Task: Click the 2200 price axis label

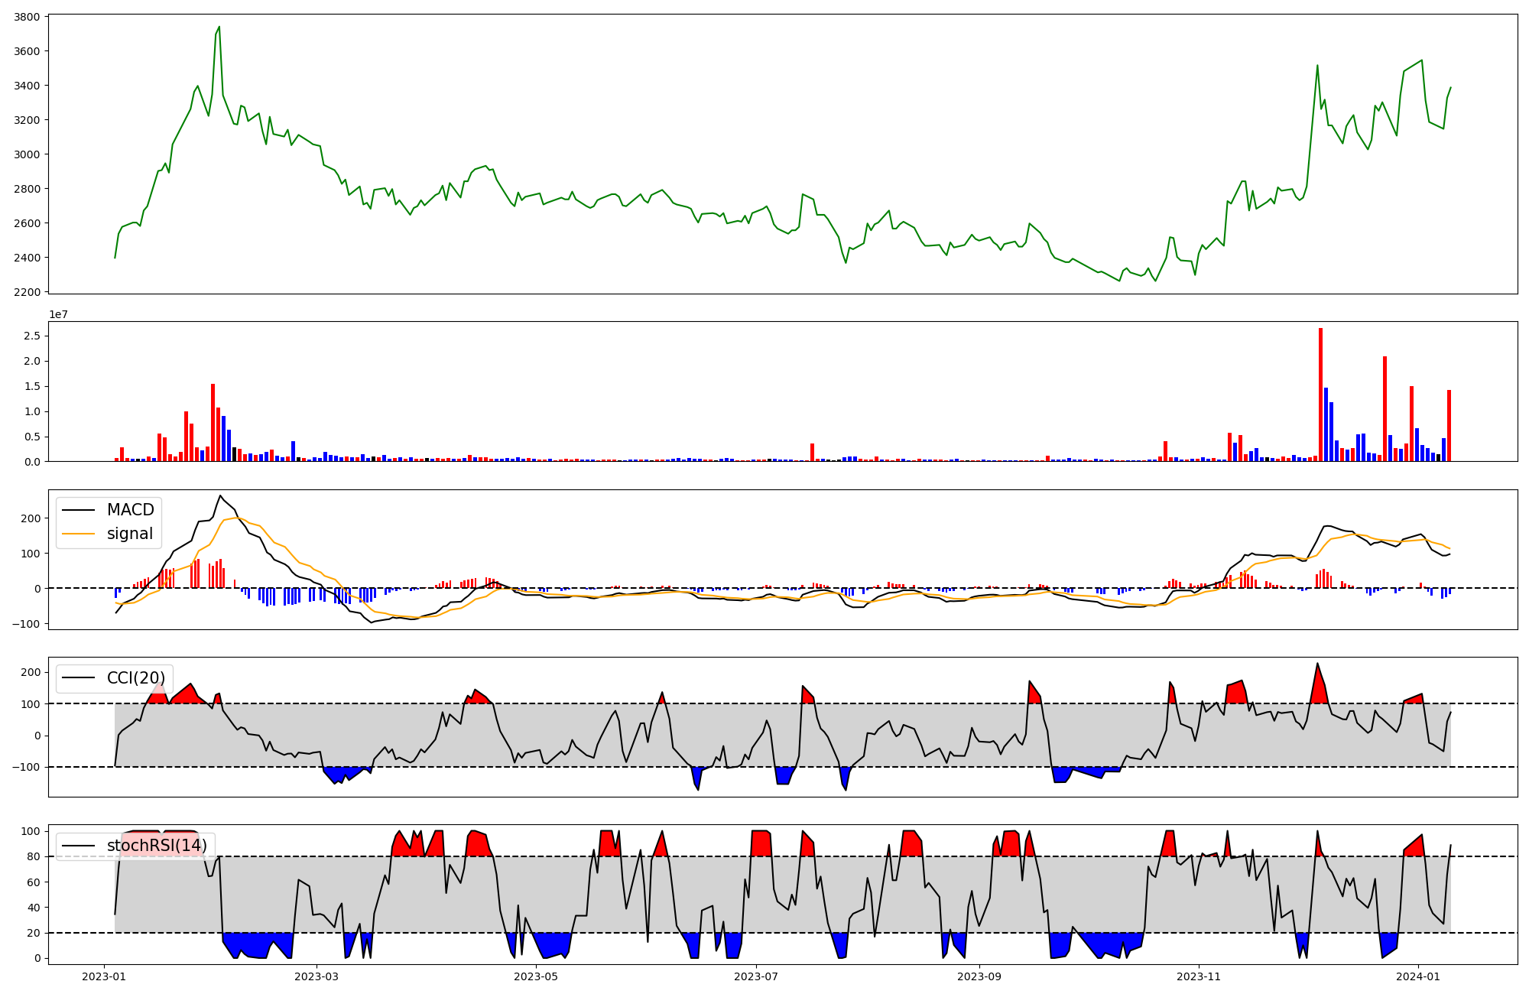Action: pyautogui.click(x=28, y=292)
